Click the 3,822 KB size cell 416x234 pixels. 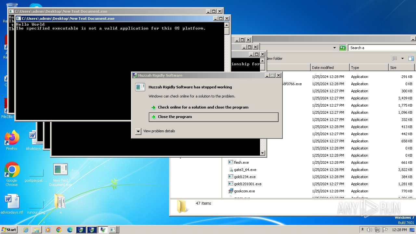pos(405,170)
